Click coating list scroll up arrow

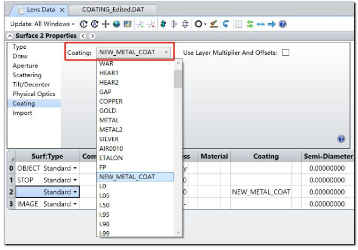point(178,63)
